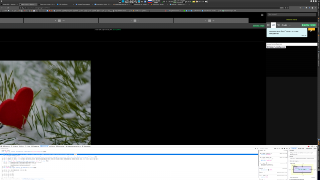Expand the small arrow in the '-80' panel

pos(55,21)
